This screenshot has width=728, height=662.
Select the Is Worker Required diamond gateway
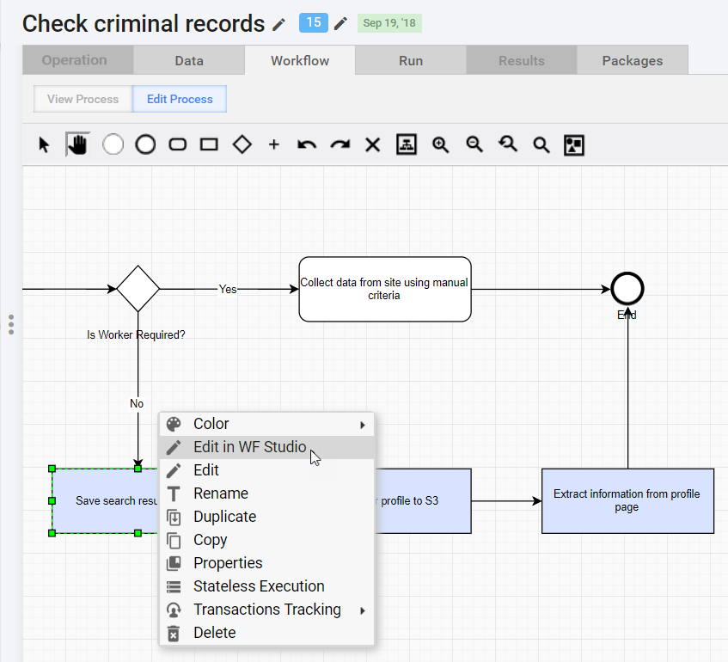pos(138,289)
